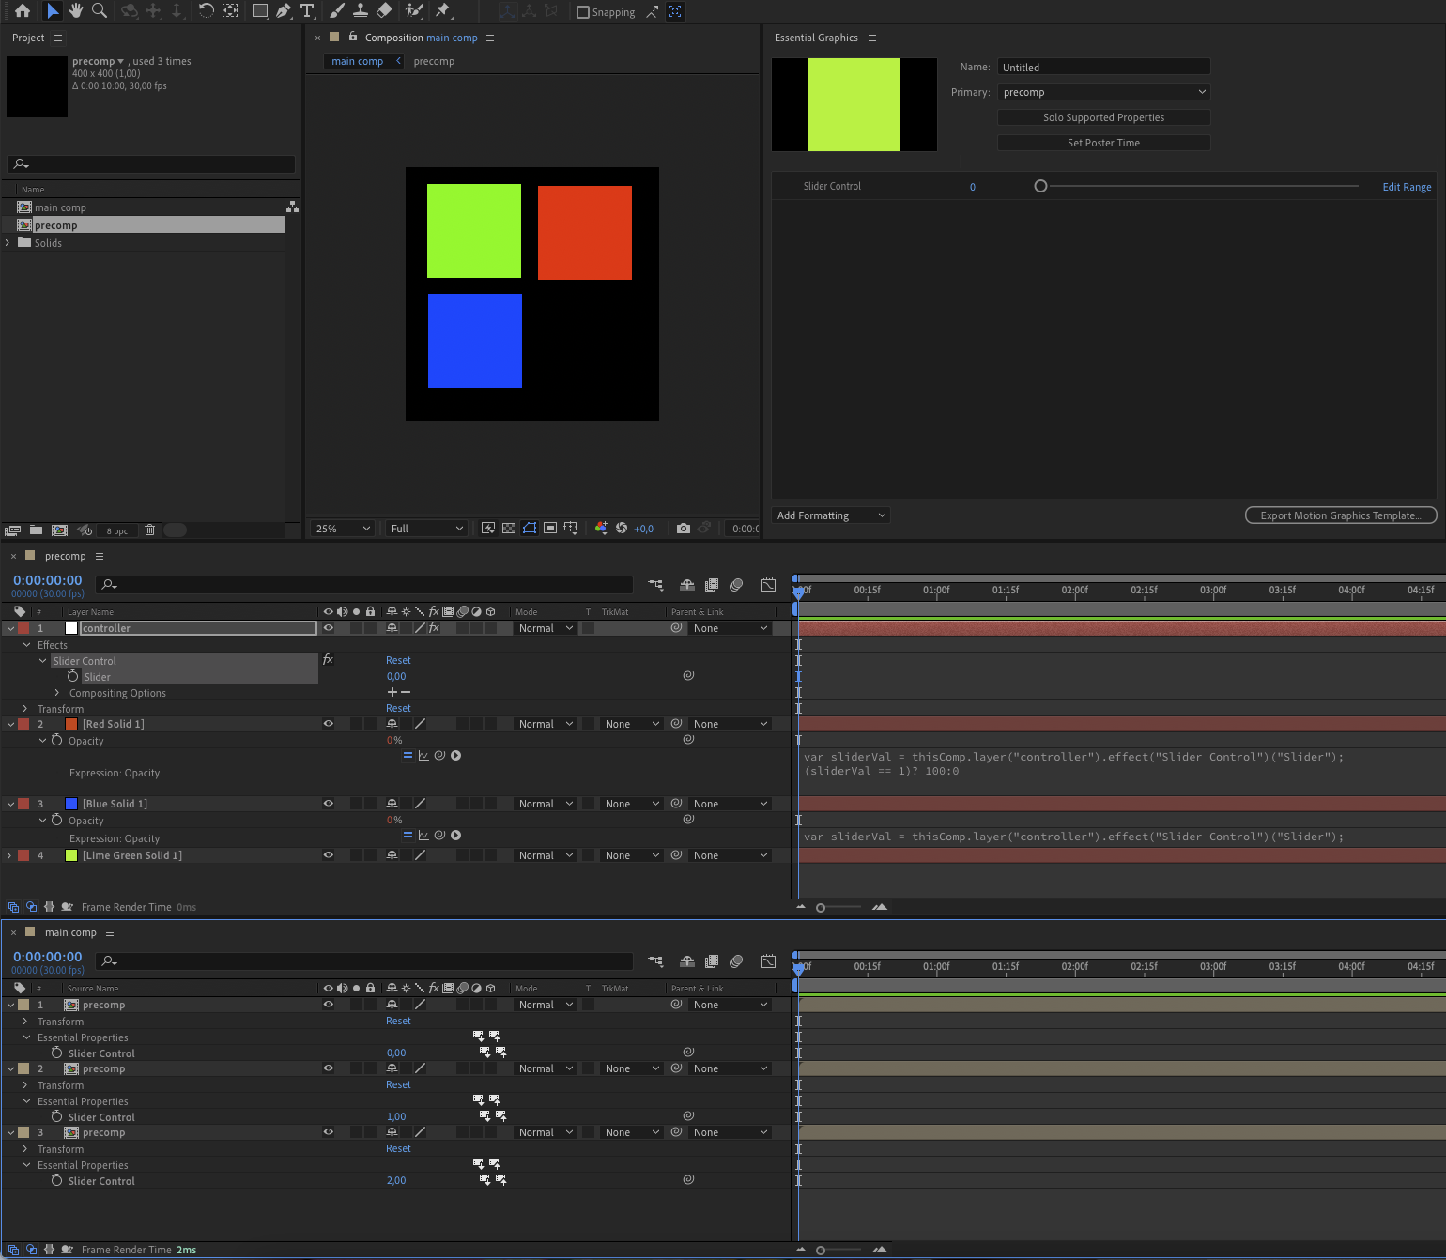The height and width of the screenshot is (1260, 1446).
Task: Select the Hand tool
Action: 76,11
